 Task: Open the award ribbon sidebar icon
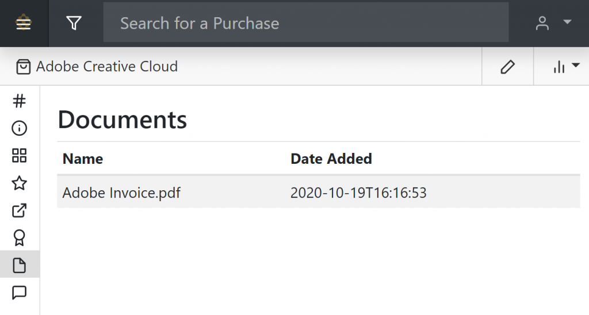coord(19,237)
